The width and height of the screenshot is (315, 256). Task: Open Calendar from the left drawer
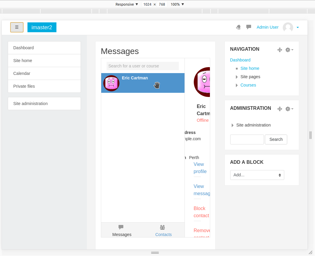coord(44,73)
